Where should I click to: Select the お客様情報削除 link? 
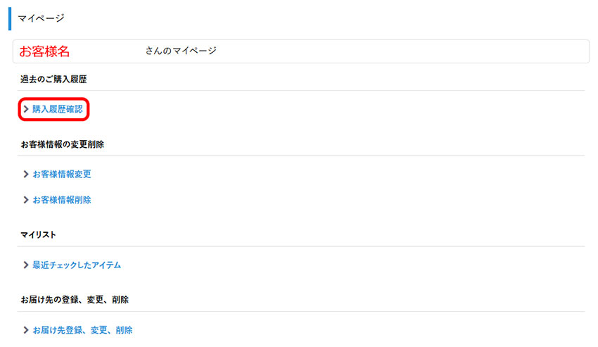[62, 200]
